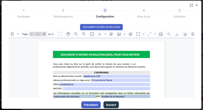
Task: Expand the grid view dropdown arrow
Action: click(x=18, y=34)
